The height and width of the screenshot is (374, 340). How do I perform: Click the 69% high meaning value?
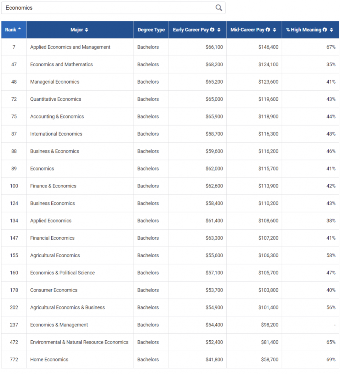click(331, 360)
